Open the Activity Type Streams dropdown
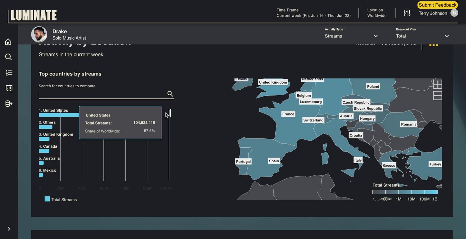This screenshot has width=466, height=239. tap(351, 36)
